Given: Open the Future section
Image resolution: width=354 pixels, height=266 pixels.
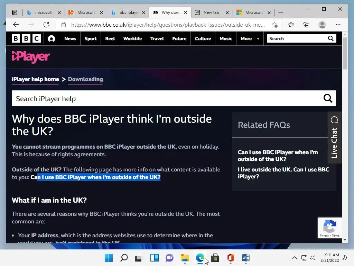Looking at the screenshot, I should (179, 39).
